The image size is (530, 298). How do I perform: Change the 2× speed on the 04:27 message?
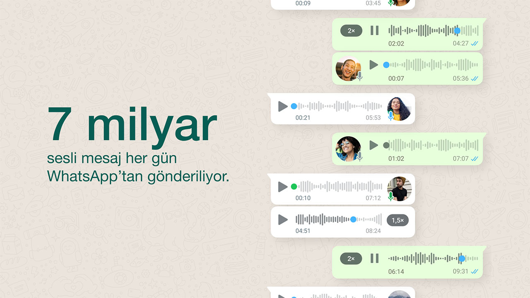351,31
